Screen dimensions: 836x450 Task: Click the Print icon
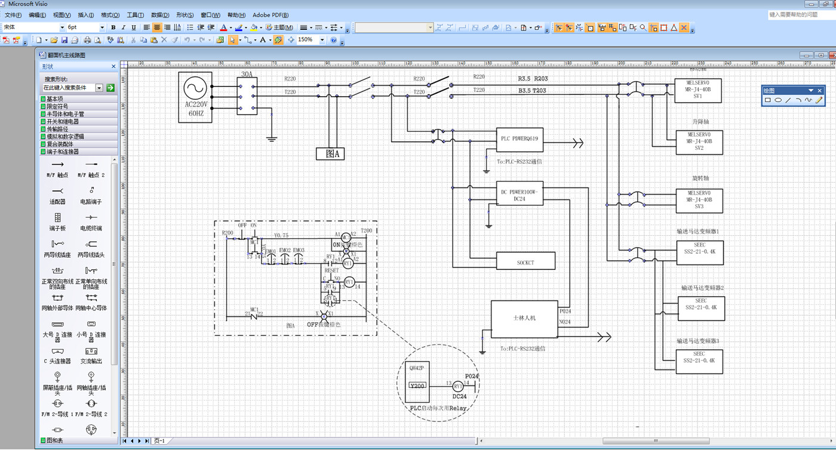(87, 40)
